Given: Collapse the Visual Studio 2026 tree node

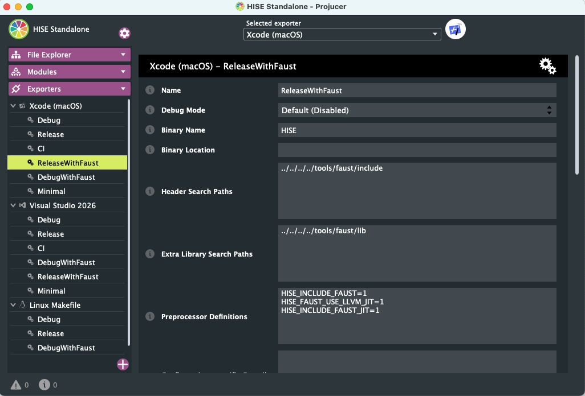Looking at the screenshot, I should click(13, 205).
